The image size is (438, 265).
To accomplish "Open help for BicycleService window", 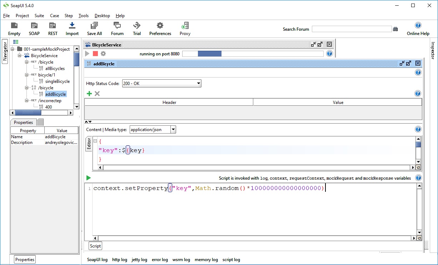I will pyautogui.click(x=329, y=54).
